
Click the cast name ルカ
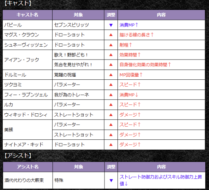[9, 105]
